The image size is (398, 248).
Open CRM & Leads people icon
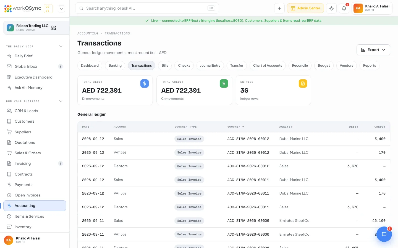pyautogui.click(x=9, y=111)
